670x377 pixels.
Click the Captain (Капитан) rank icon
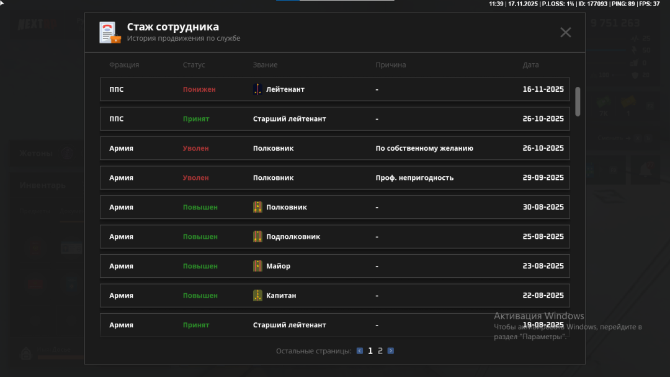coord(257,296)
